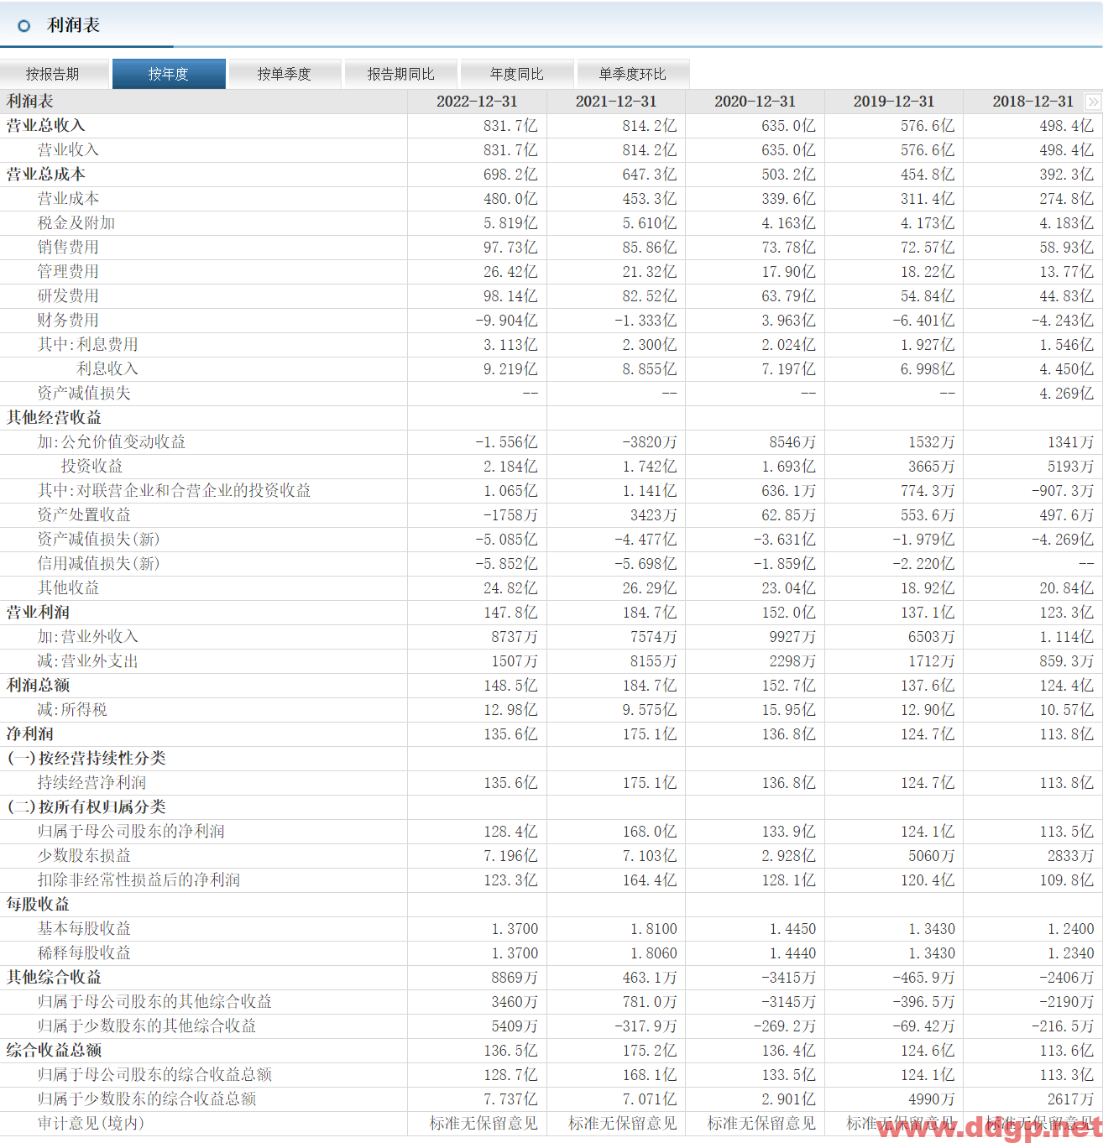Click 2019 所得税 value 12.90亿

[x=928, y=710]
